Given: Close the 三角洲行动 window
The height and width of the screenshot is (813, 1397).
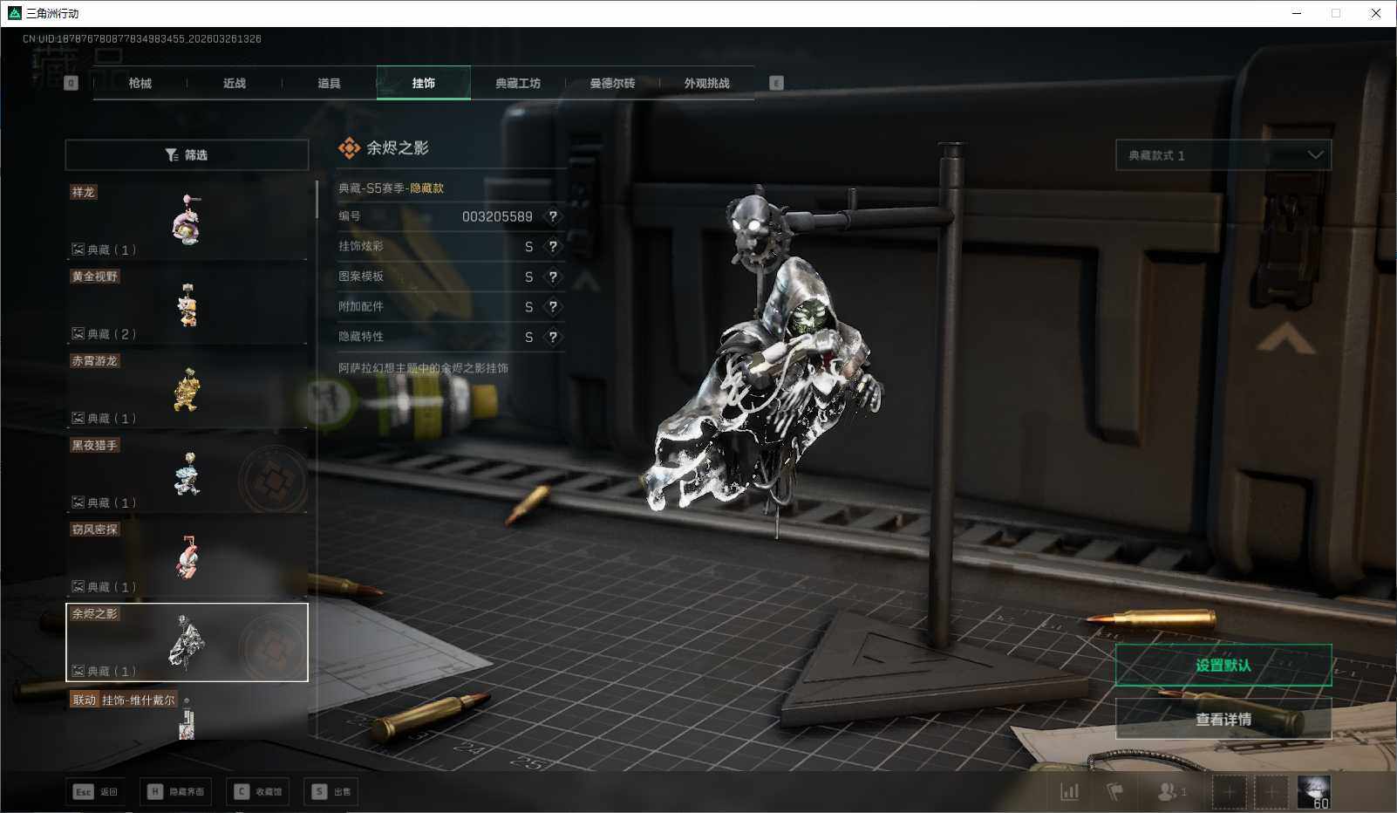Looking at the screenshot, I should tap(1376, 13).
